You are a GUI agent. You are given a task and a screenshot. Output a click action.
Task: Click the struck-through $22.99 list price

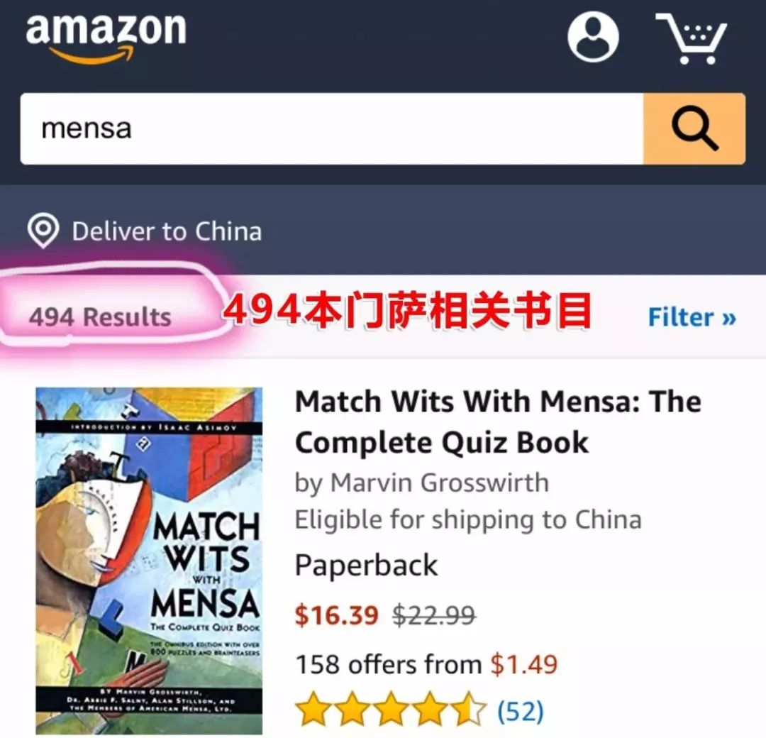[434, 615]
